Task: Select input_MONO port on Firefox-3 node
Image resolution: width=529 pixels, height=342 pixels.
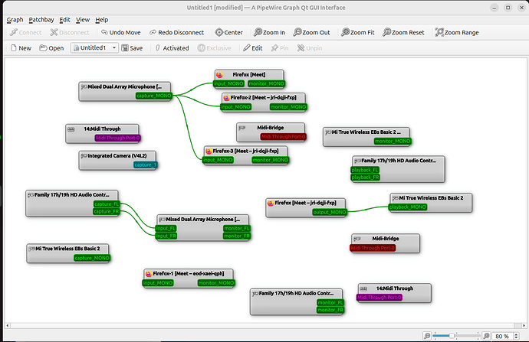Action: pos(218,160)
